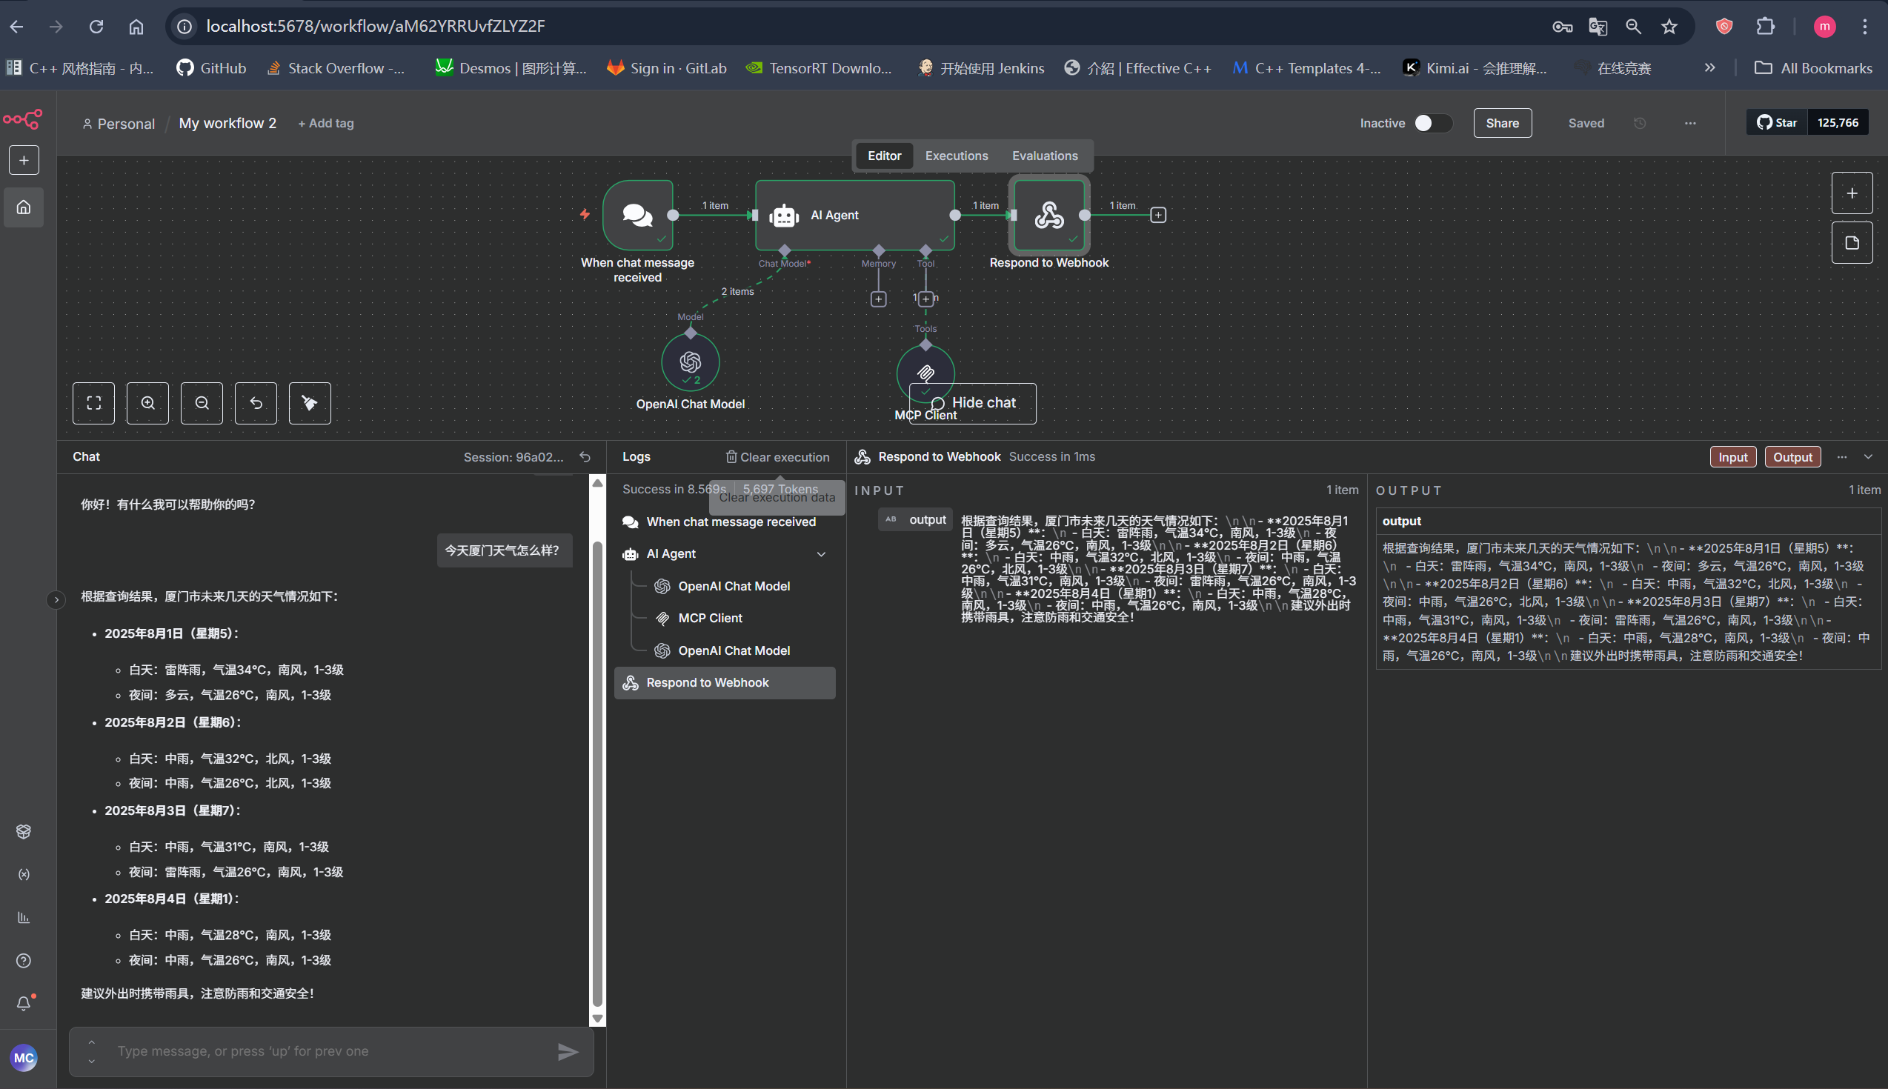Switch to the Evaluations tab
1888x1089 pixels.
(x=1045, y=156)
